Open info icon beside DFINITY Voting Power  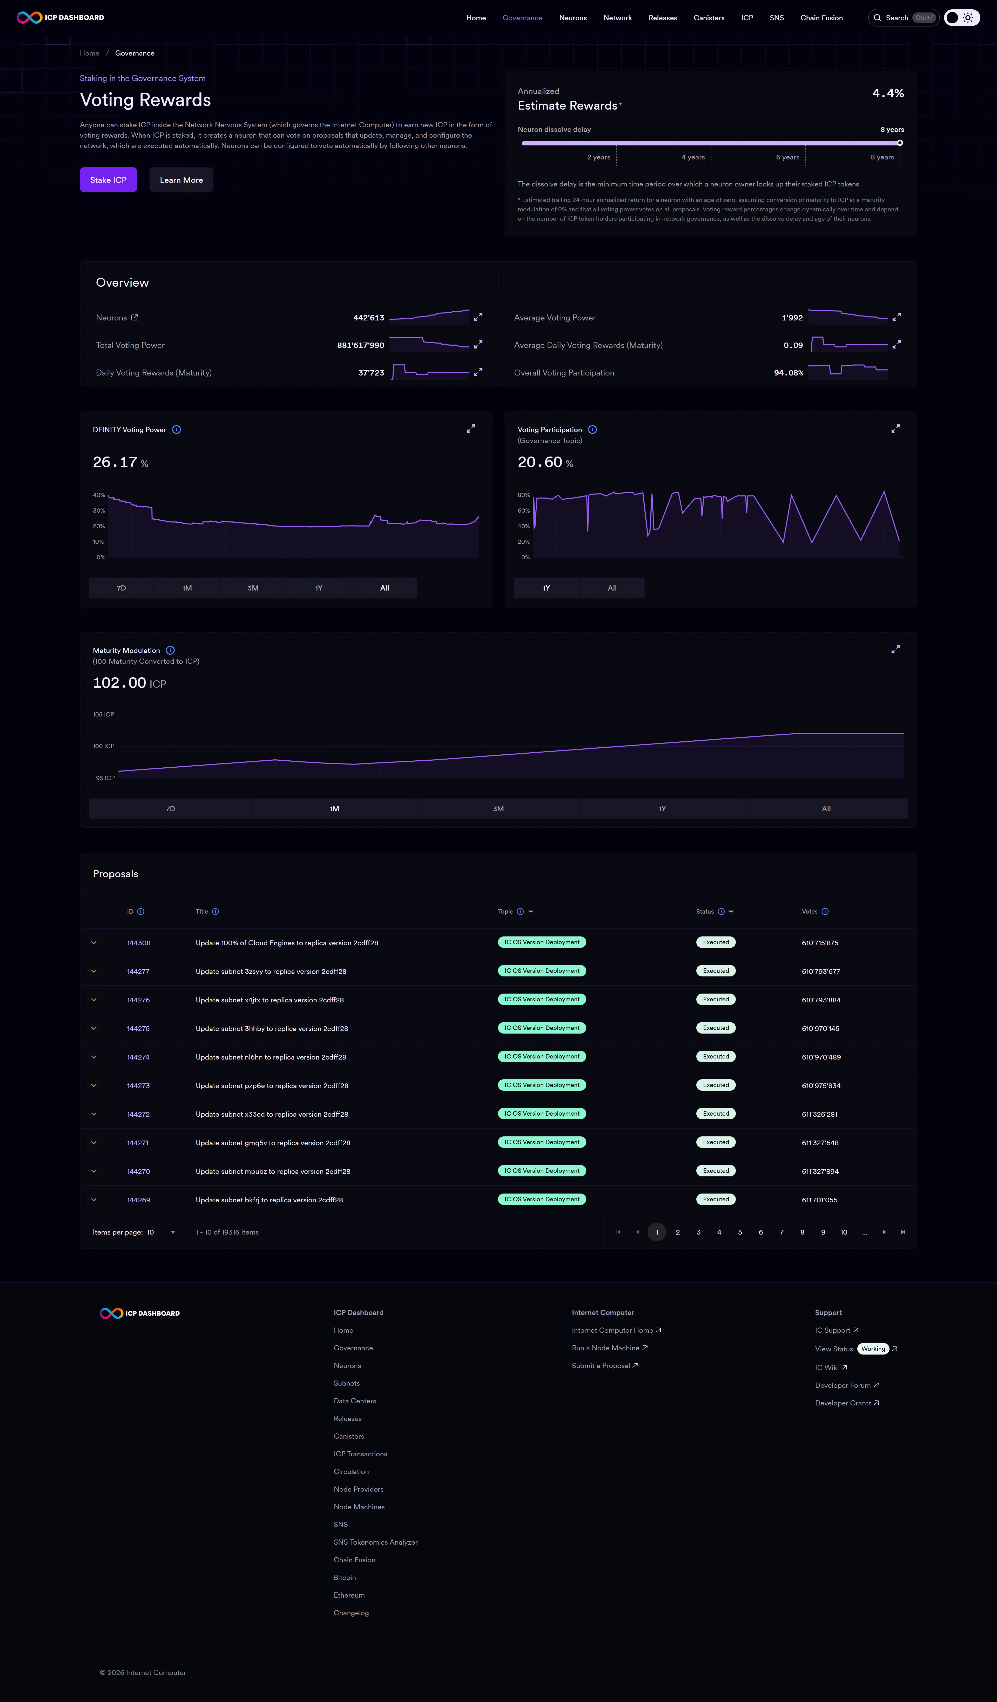click(x=176, y=430)
